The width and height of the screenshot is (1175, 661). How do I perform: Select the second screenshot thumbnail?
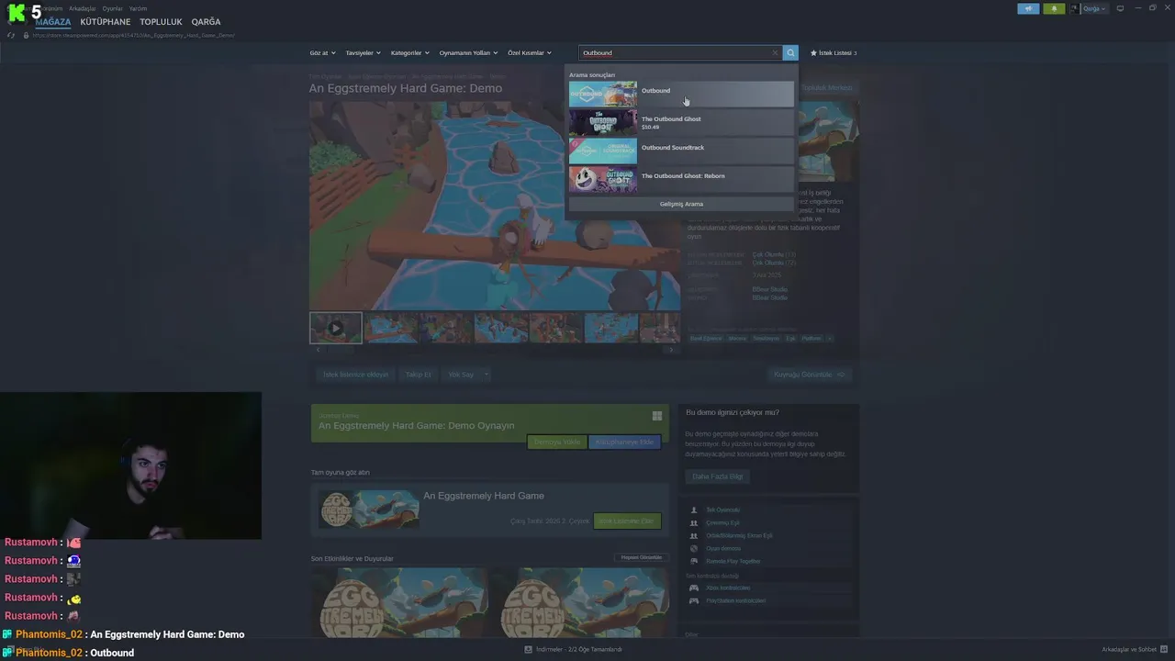click(391, 328)
